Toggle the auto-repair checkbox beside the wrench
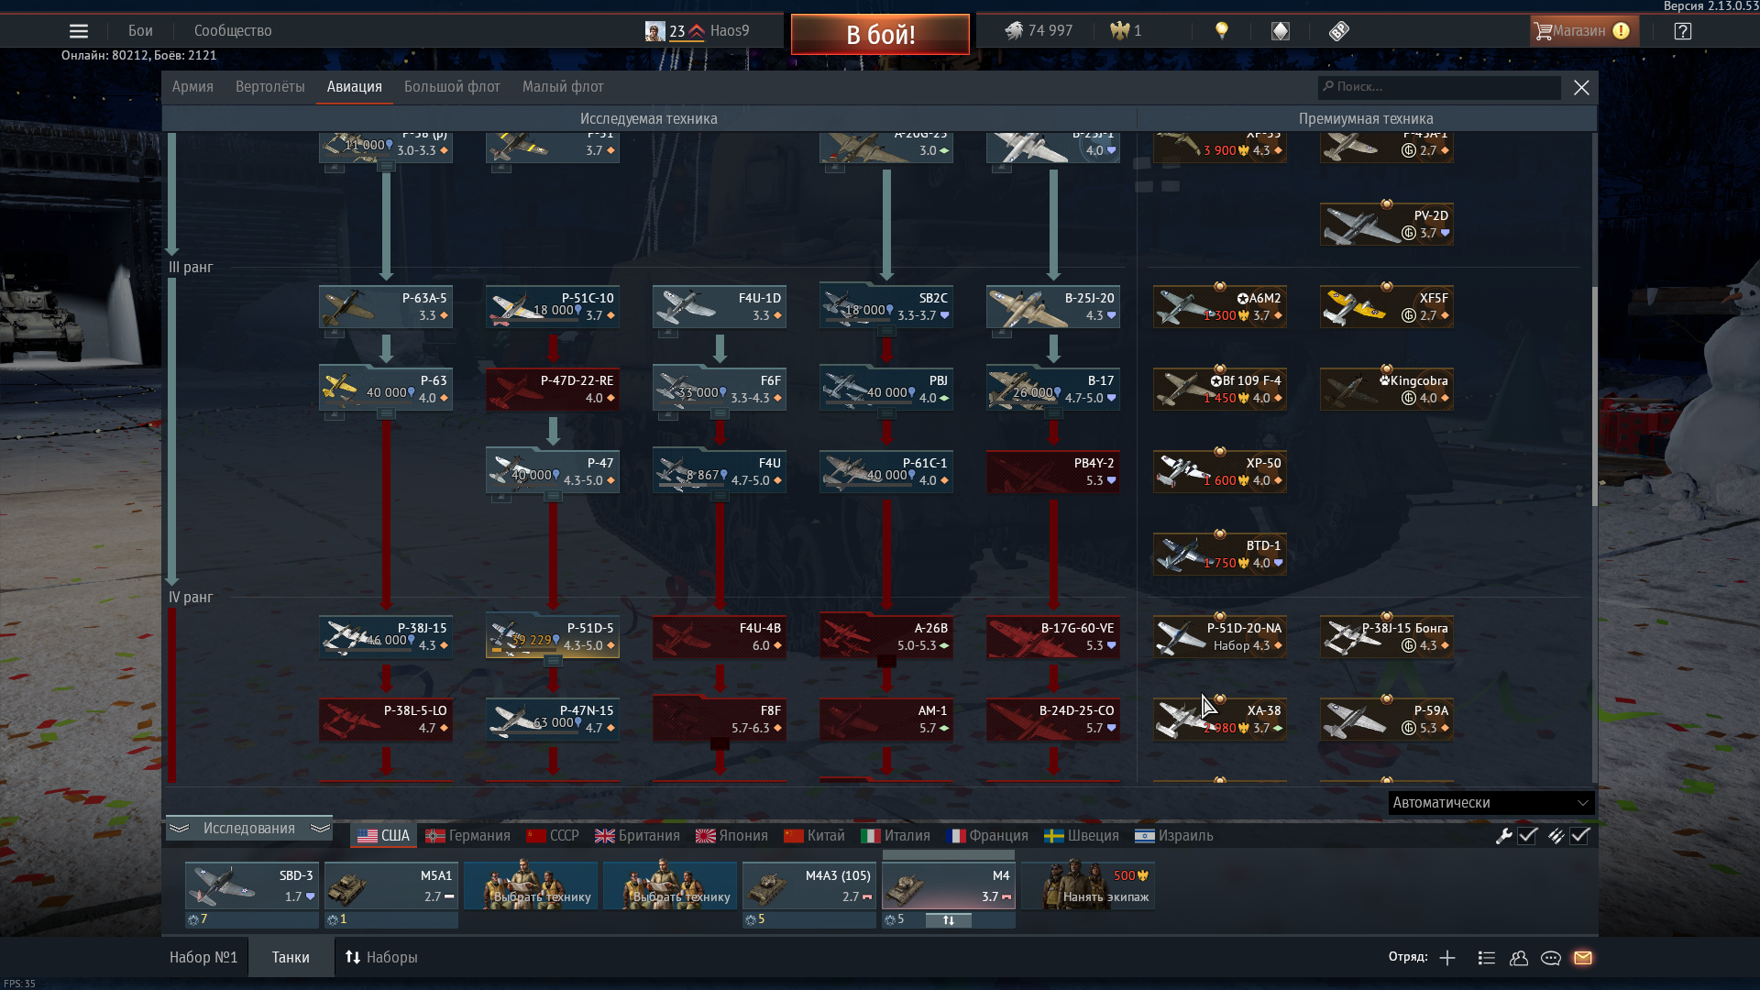 (x=1527, y=836)
